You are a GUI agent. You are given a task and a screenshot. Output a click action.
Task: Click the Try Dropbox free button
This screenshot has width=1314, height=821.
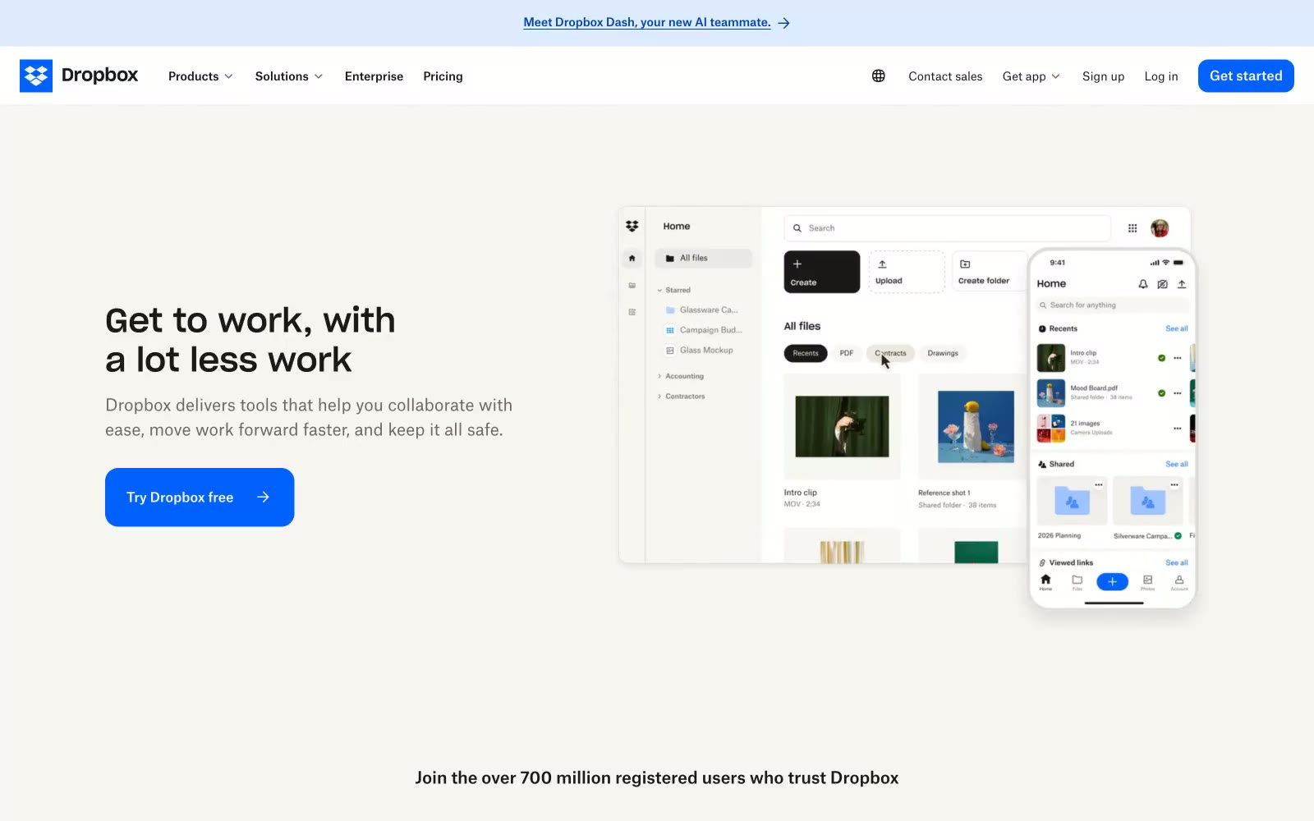coord(200,497)
